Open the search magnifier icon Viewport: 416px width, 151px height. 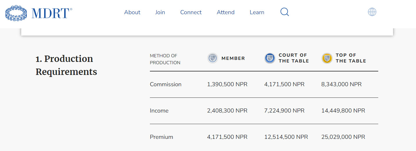point(284,12)
